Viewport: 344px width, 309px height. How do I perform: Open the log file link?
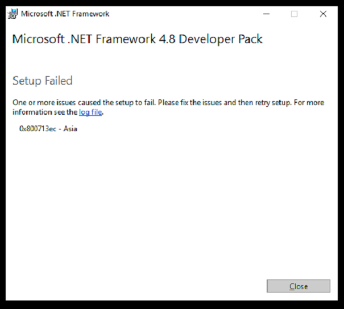(x=90, y=112)
